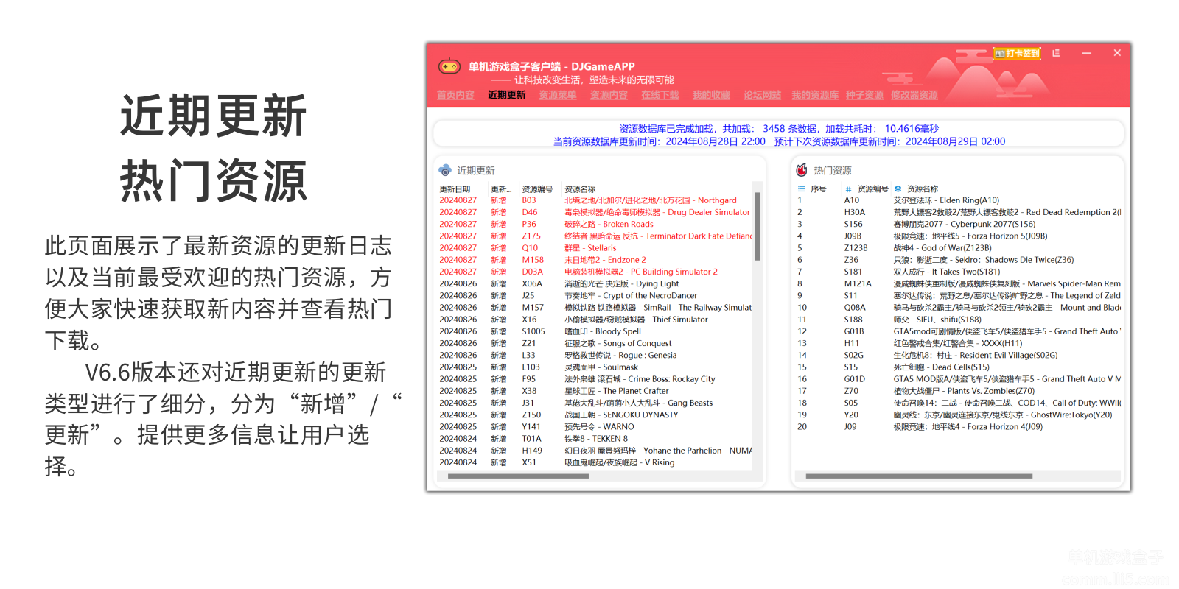Select hot resource Dead Cells(S15)
The width and height of the screenshot is (1179, 589).
958,367
